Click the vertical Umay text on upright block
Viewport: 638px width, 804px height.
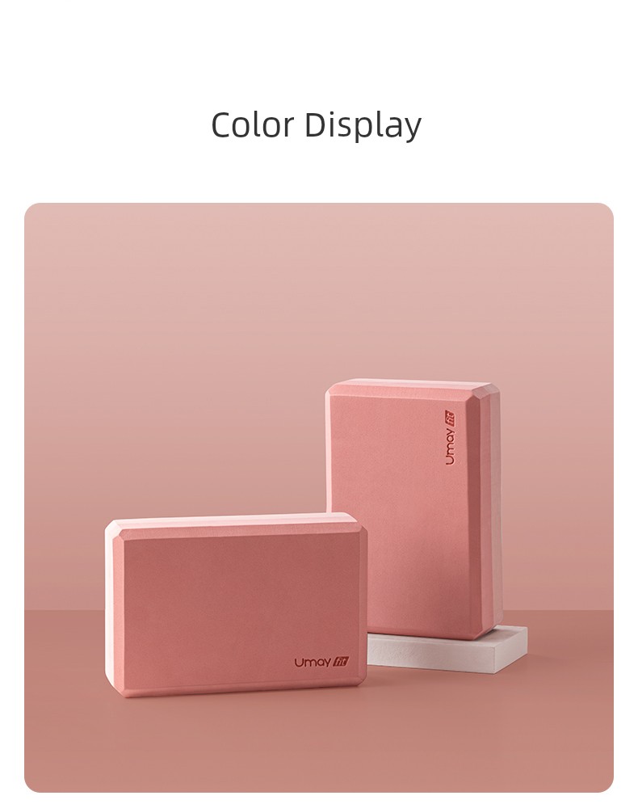(x=450, y=446)
